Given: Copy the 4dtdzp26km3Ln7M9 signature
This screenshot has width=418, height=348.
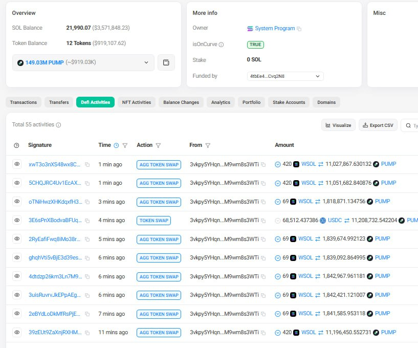Looking at the screenshot, I should (87, 276).
